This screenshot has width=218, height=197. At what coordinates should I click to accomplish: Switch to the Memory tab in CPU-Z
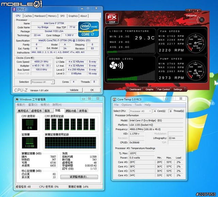coord(52,16)
